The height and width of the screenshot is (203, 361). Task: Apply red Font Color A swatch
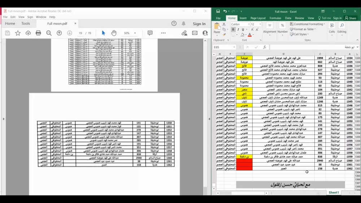(249, 35)
